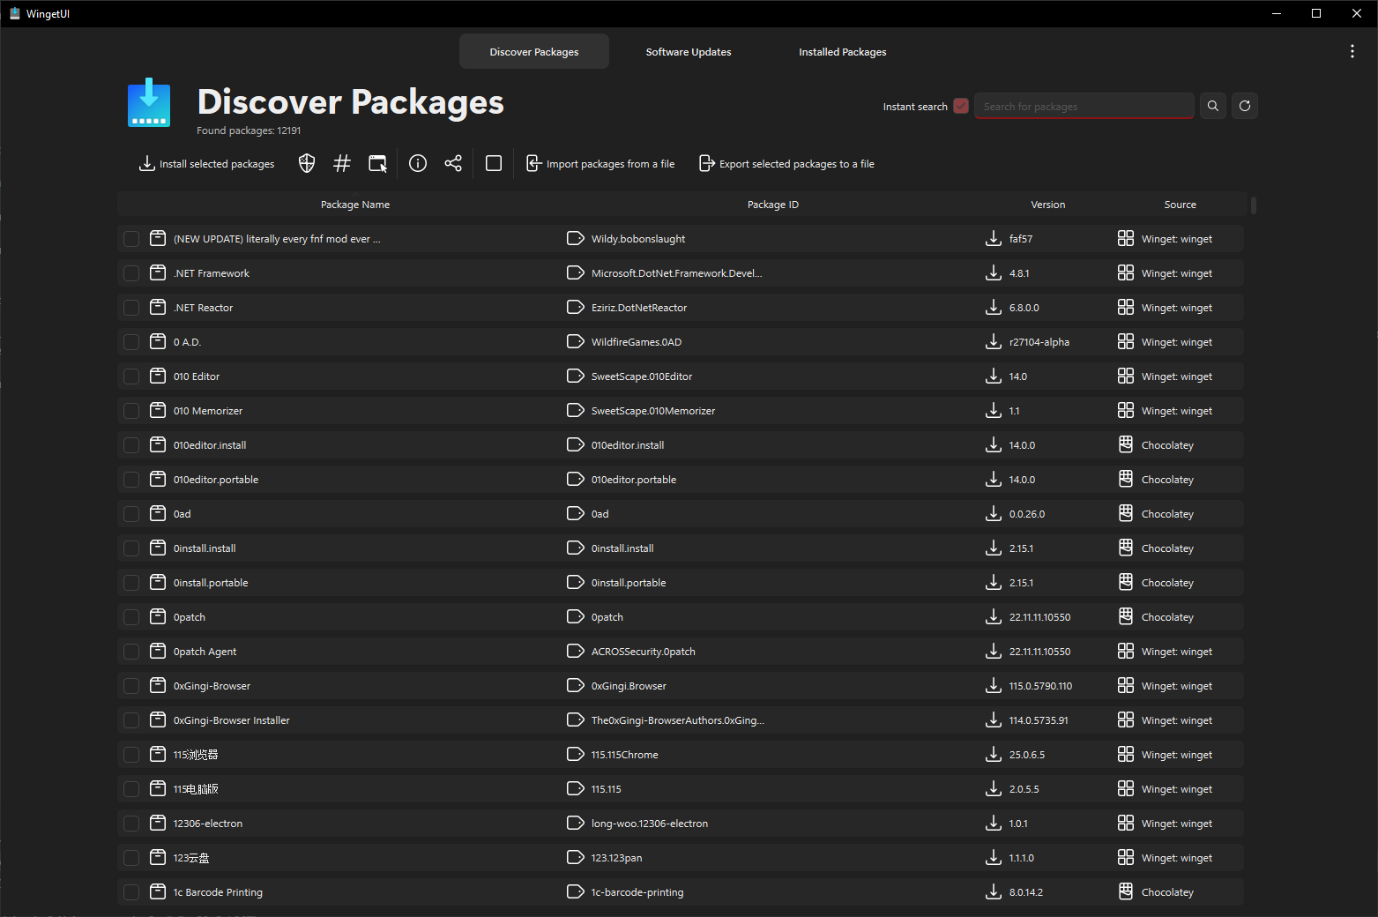The width and height of the screenshot is (1378, 917).
Task: Tick the 0patch row checkbox
Action: (131, 617)
